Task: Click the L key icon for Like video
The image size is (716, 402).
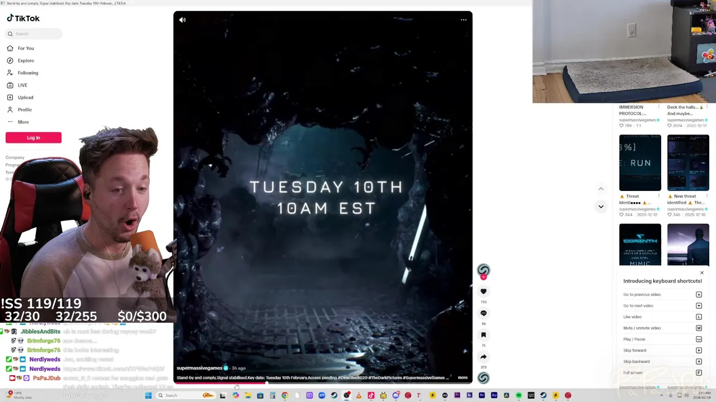Action: click(x=699, y=317)
